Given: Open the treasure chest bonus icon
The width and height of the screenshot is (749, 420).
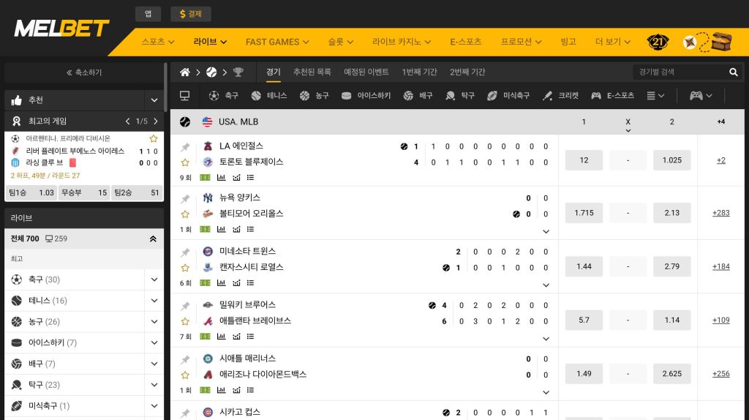Looking at the screenshot, I should (x=721, y=42).
